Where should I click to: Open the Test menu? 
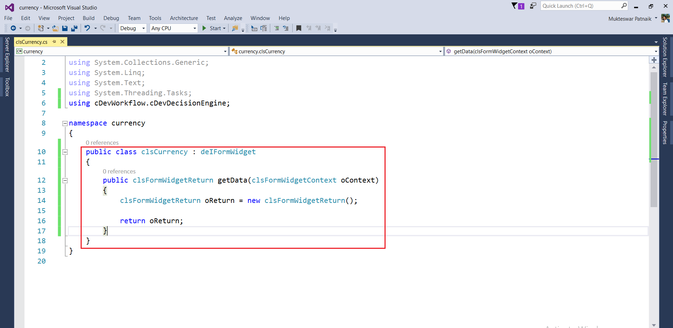[211, 18]
